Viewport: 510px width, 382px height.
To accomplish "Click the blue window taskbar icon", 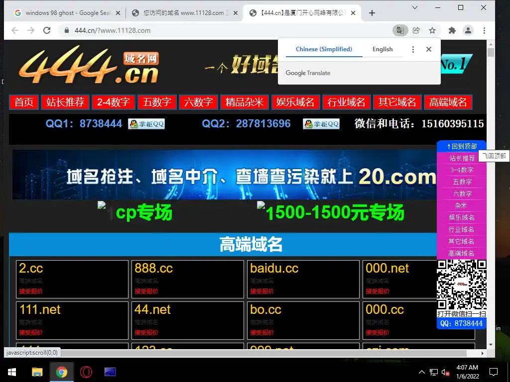I will click(110, 372).
